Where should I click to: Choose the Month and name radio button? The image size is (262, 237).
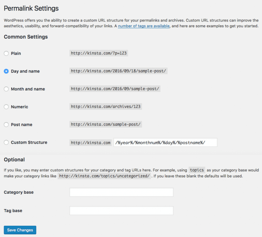pos(6,89)
